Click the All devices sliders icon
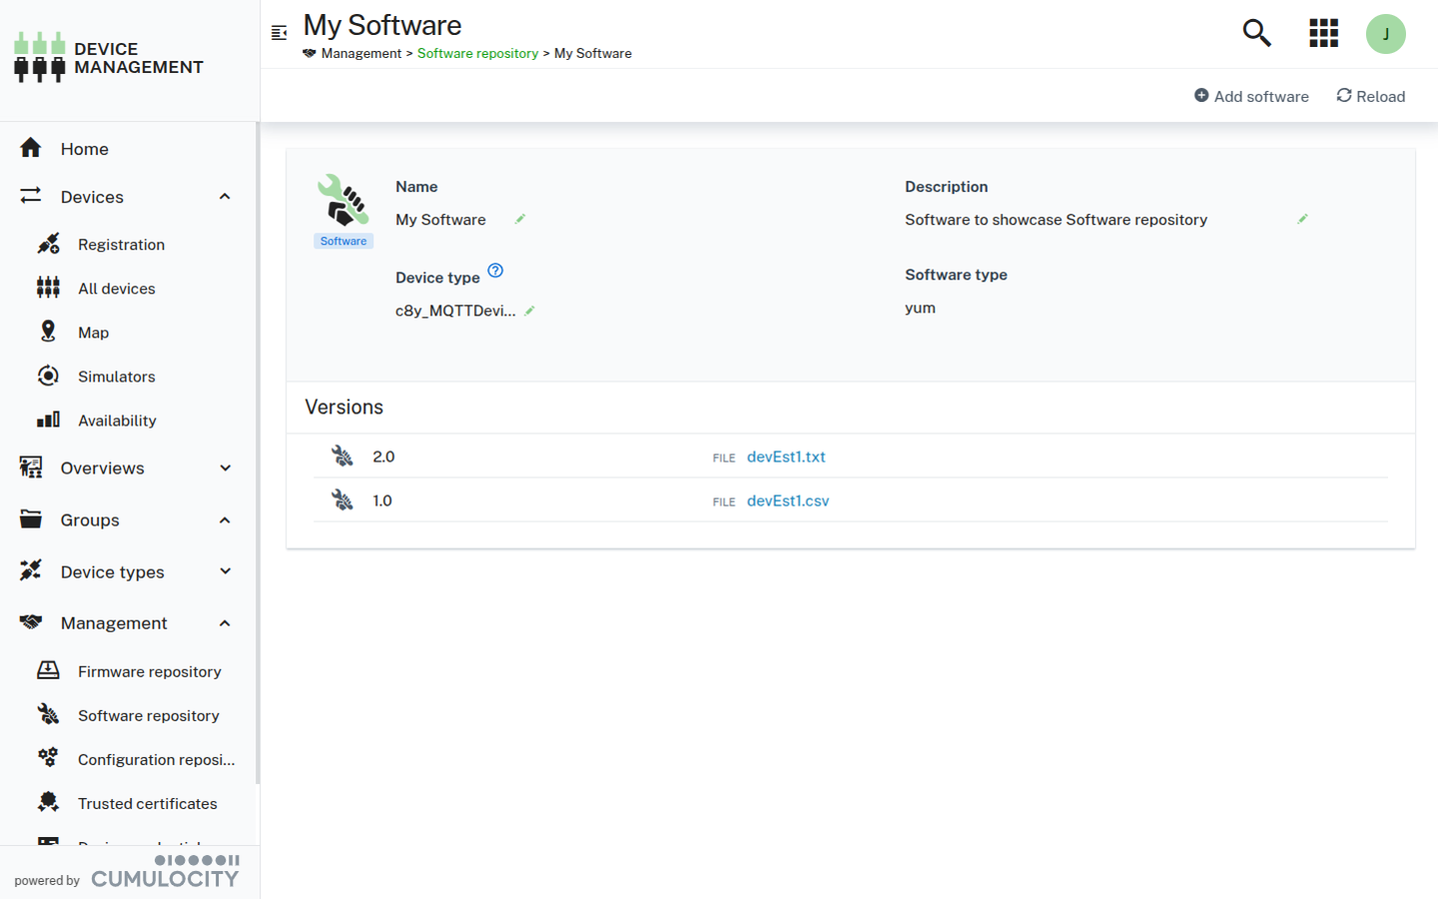 [x=48, y=288]
